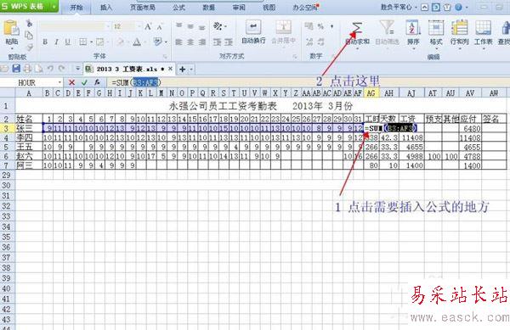The image size is (510, 330).
Task: Switch to the 页面布局 (Page Layout) tab
Action: pos(143,7)
